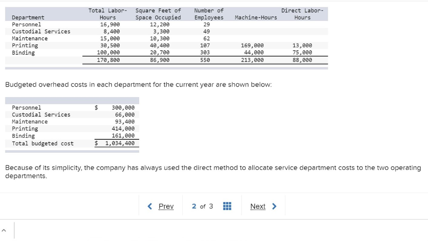
Task: Click the Direct Labor-Hours column header
Action: pyautogui.click(x=302, y=14)
